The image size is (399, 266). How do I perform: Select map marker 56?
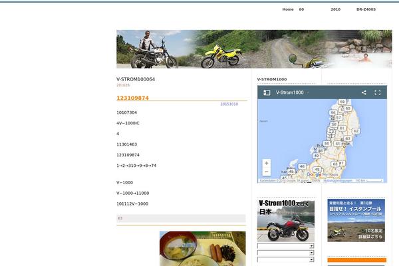[333, 112]
